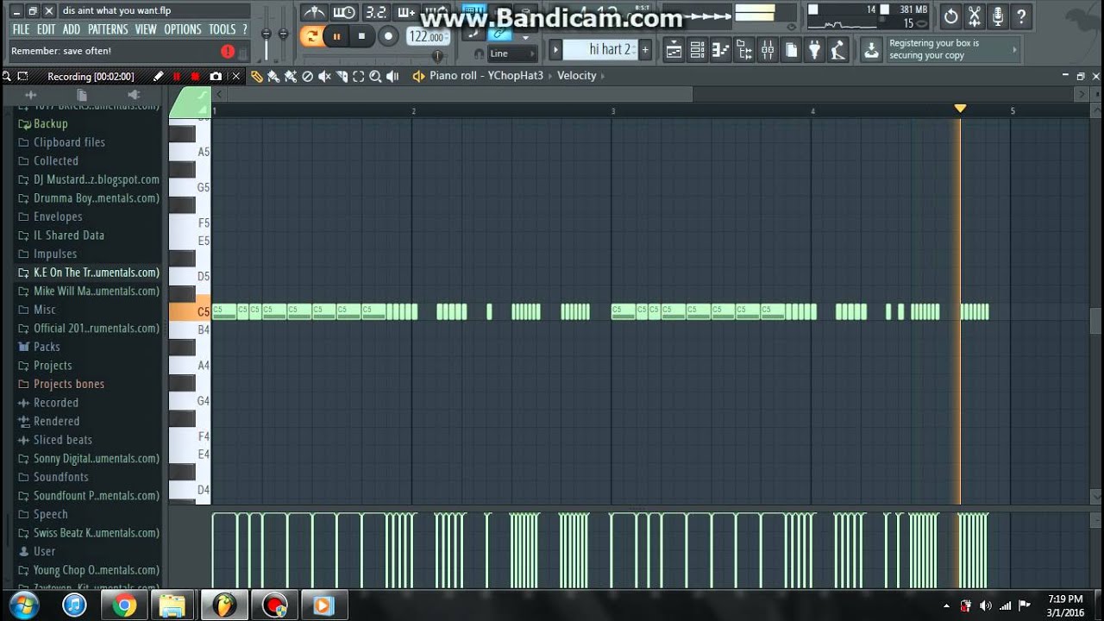Toggle wait for input to start playing

click(x=344, y=13)
